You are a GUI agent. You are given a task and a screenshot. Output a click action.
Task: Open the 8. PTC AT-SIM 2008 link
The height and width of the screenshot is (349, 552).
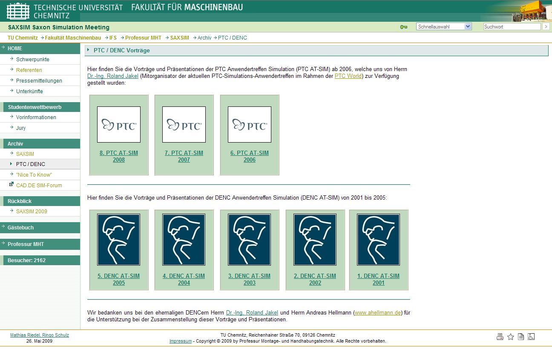(x=119, y=156)
